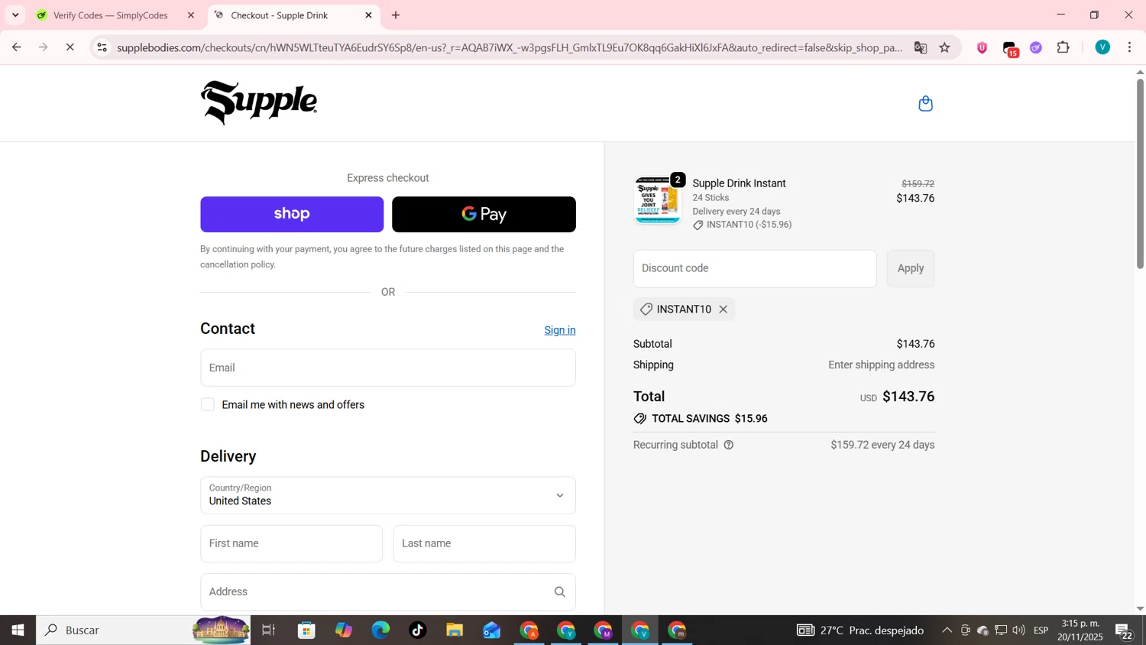The width and height of the screenshot is (1146, 645).
Task: Click the Supple Drink Instant product thumbnail
Action: 657,200
